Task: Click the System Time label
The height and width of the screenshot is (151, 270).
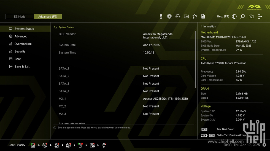Action: click(x=67, y=53)
